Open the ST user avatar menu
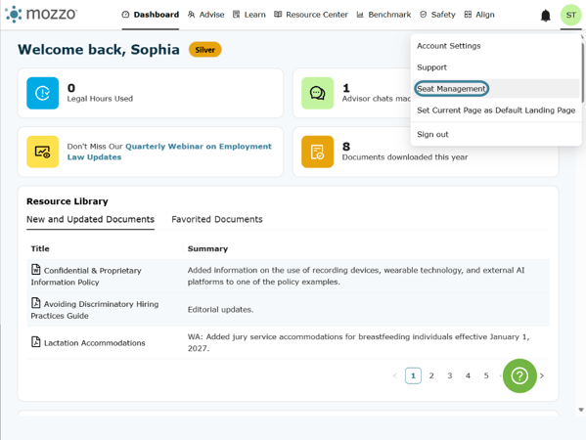 (x=570, y=15)
